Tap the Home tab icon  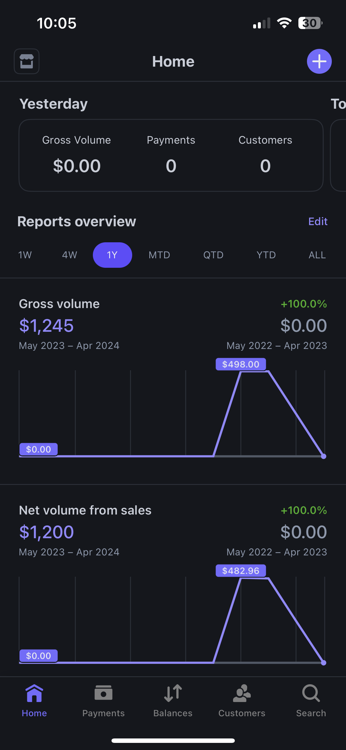(x=34, y=693)
